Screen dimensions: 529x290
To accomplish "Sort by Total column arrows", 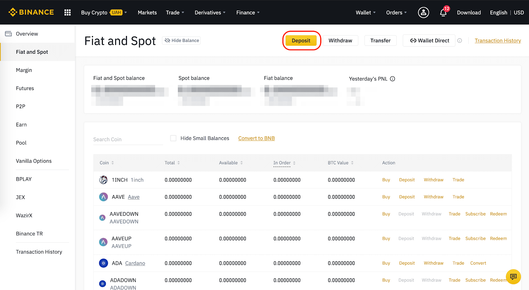I will (179, 163).
